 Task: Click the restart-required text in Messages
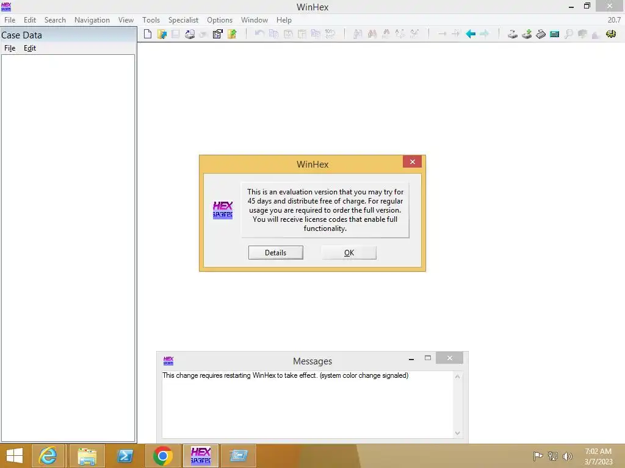286,375
